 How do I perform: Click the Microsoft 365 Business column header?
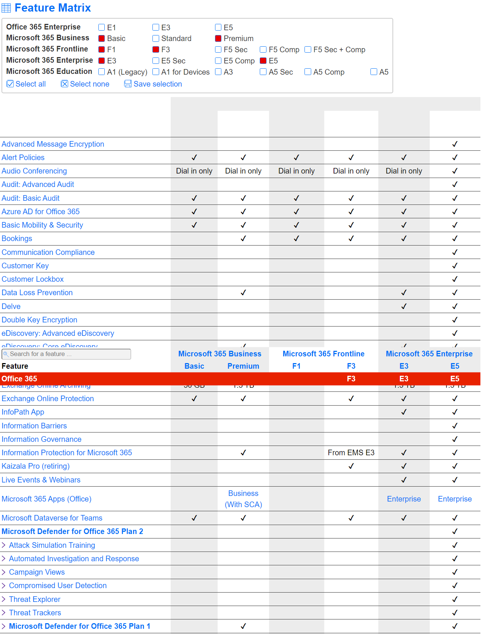[x=220, y=354]
